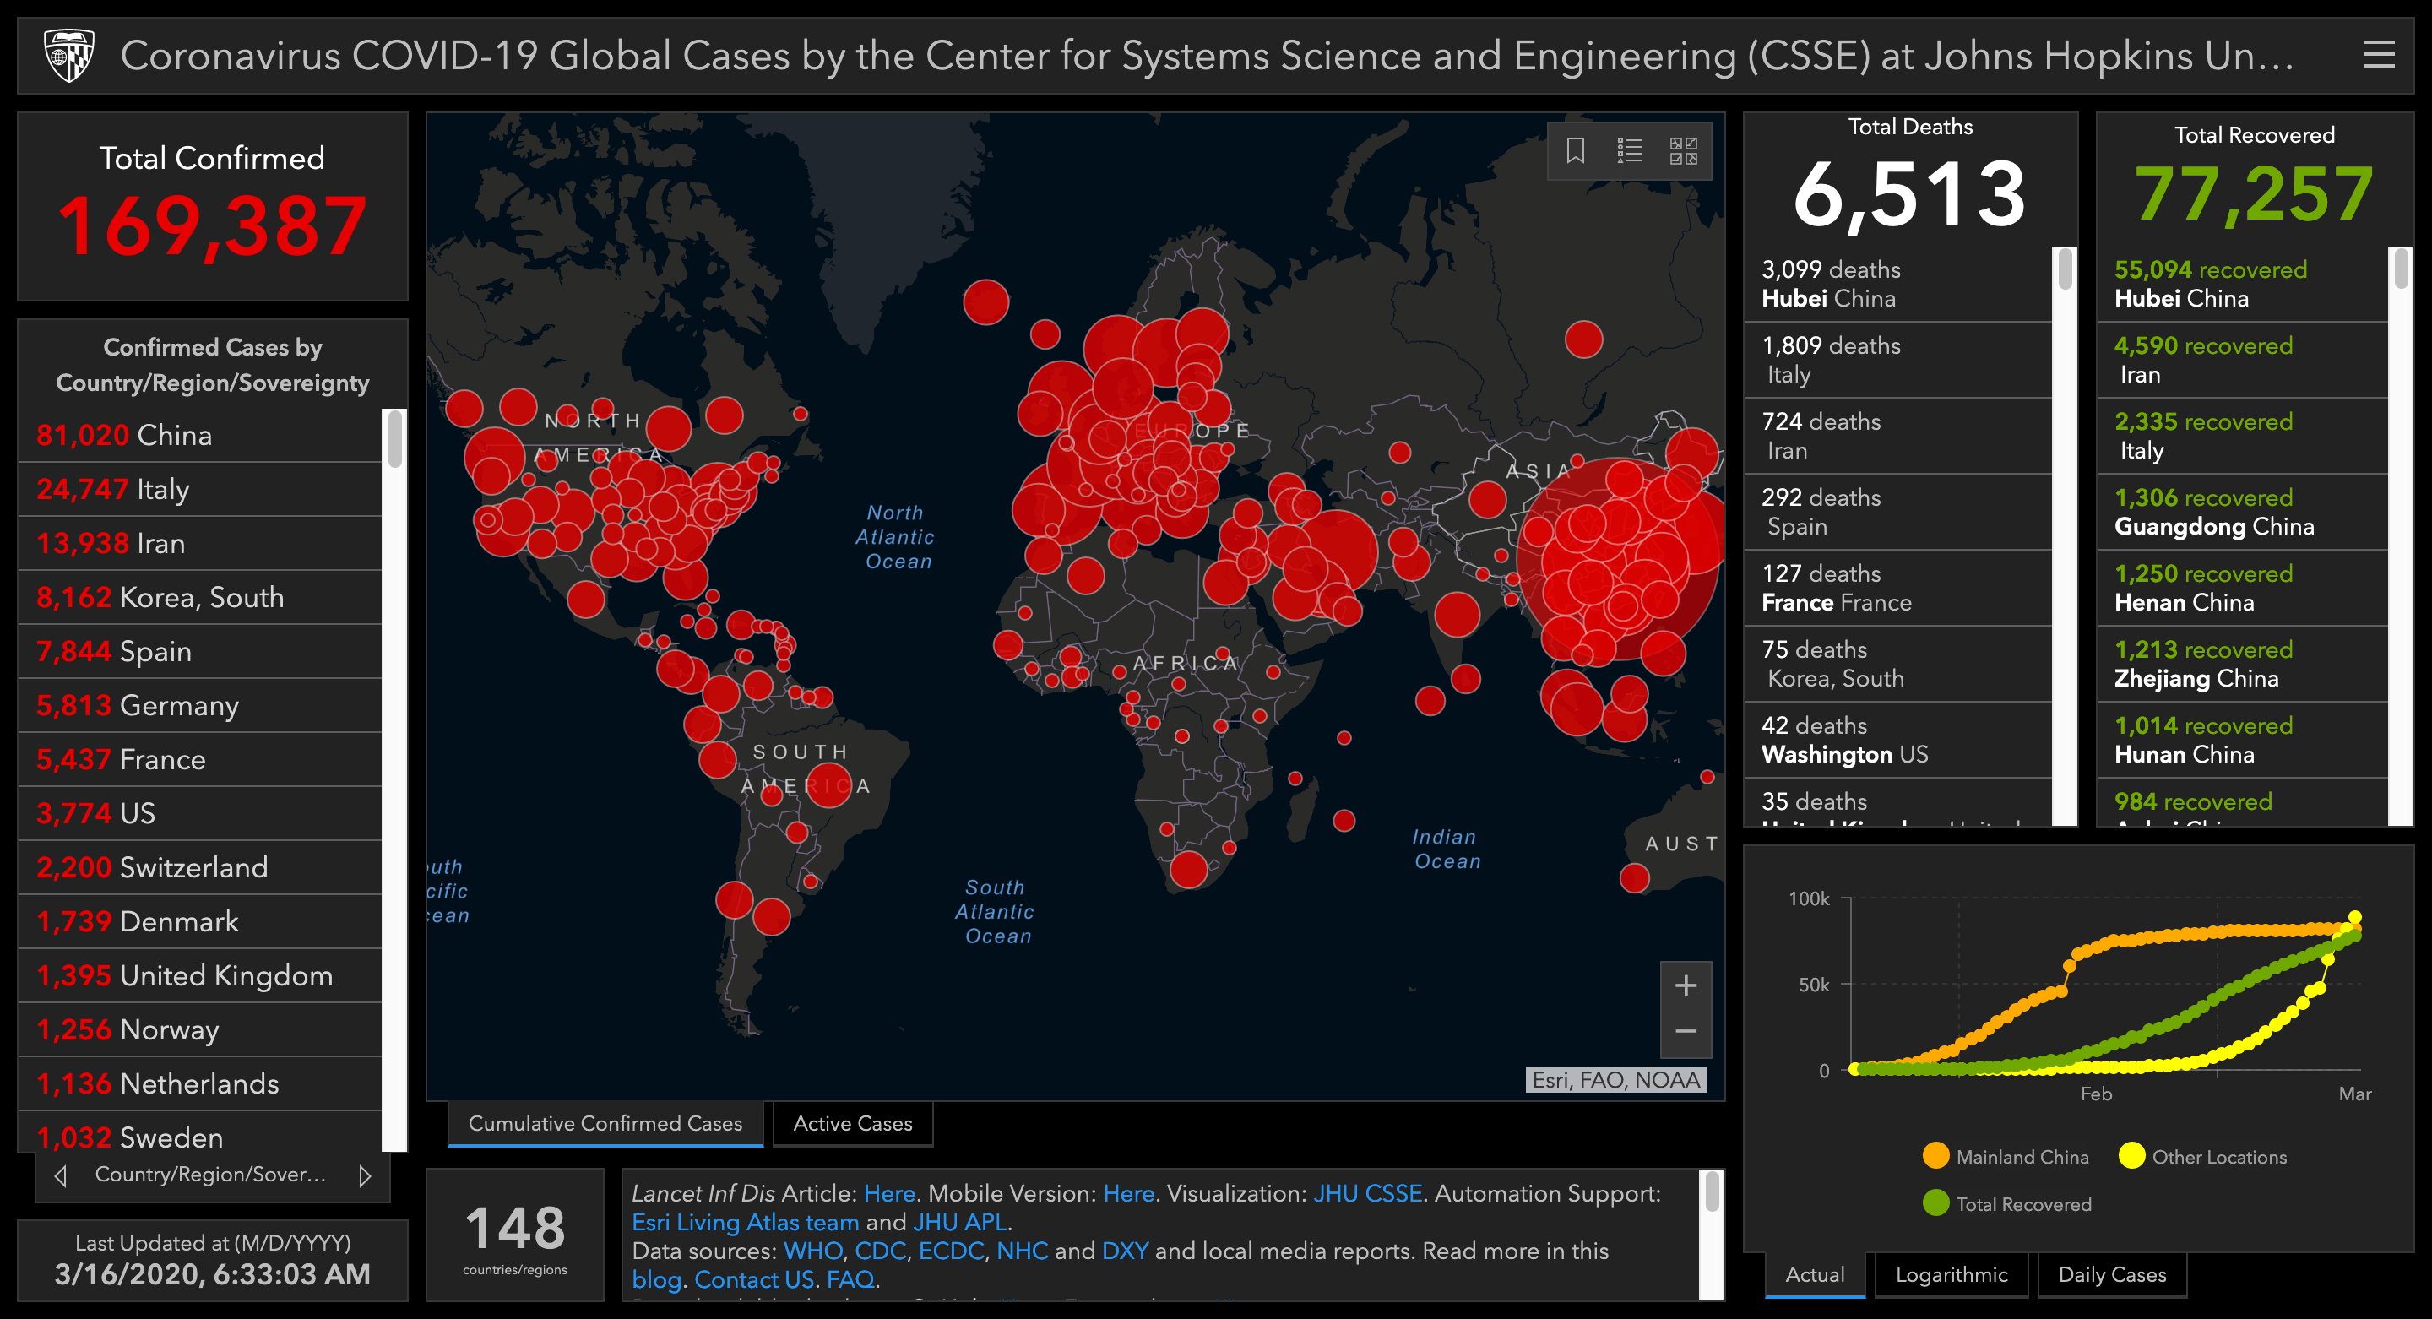
Task: Select Korea, South in confirmed list
Action: click(199, 597)
